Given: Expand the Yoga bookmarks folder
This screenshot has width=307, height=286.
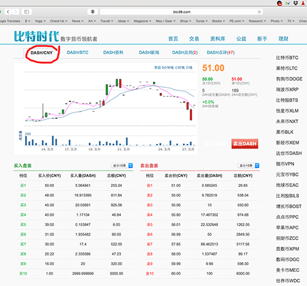Looking at the screenshot, I should (40, 21).
